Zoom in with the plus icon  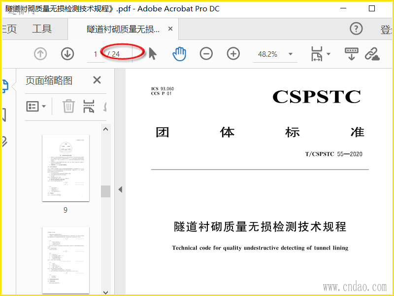click(x=233, y=54)
